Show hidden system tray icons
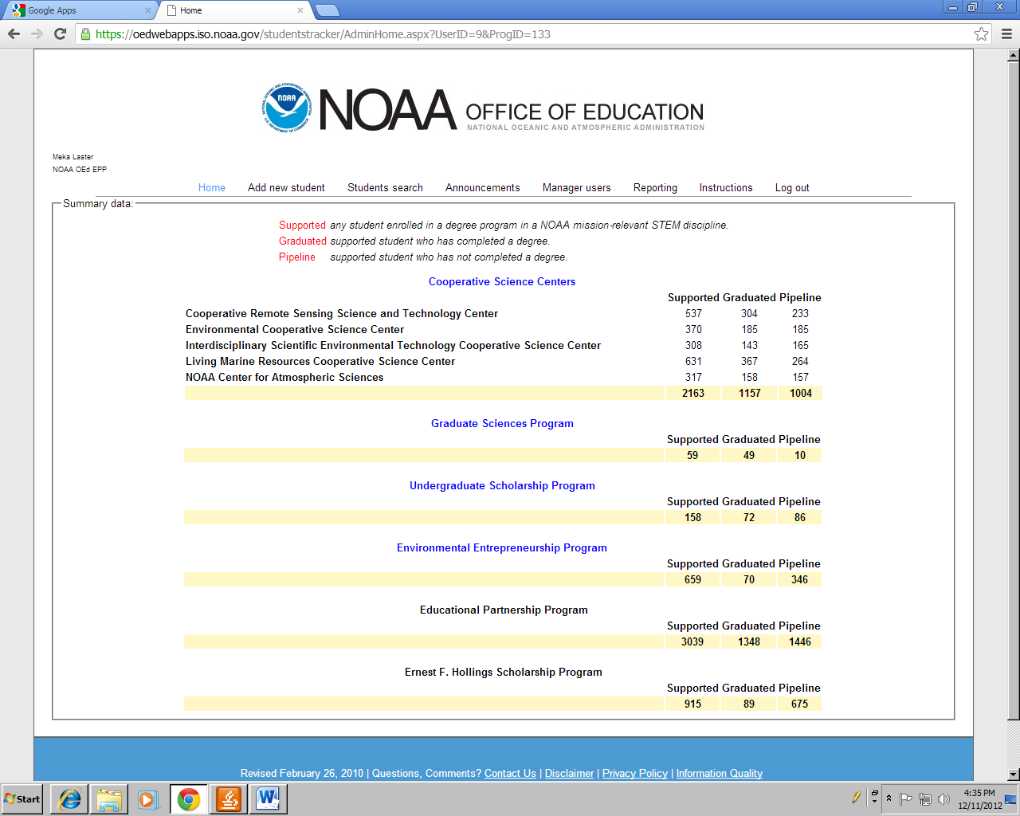The image size is (1020, 816). 889,798
